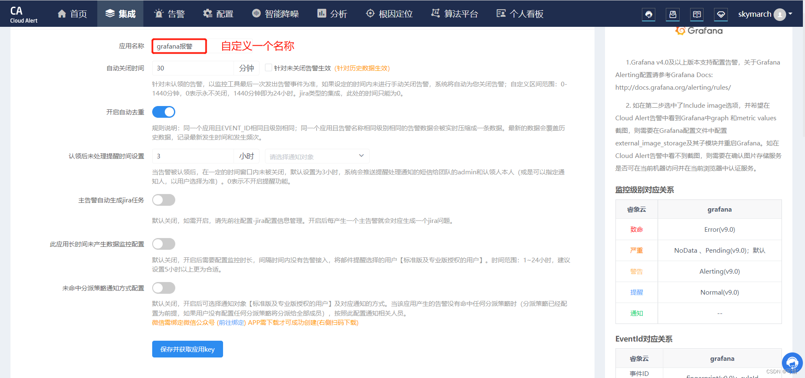Open the 告警 menu
The height and width of the screenshot is (378, 805).
tap(169, 14)
